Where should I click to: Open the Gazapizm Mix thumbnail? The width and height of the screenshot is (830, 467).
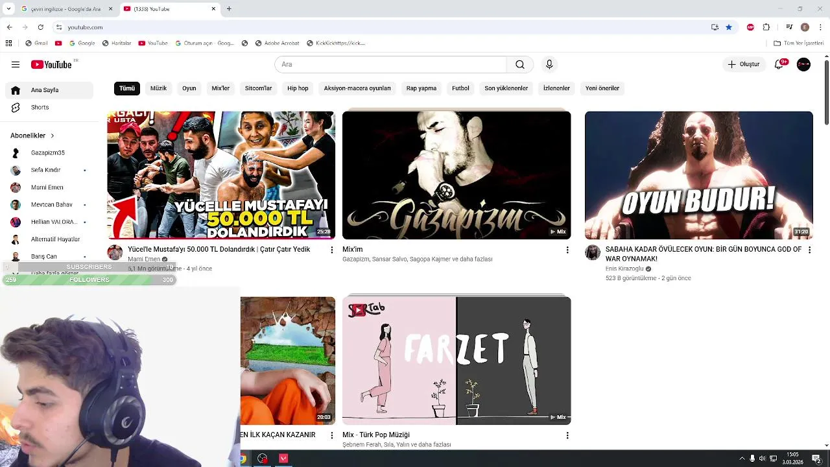click(456, 175)
